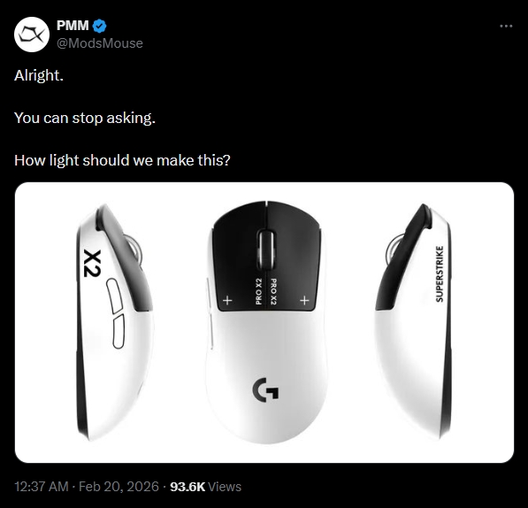Click the scroll wheel on the center mouse

[266, 250]
